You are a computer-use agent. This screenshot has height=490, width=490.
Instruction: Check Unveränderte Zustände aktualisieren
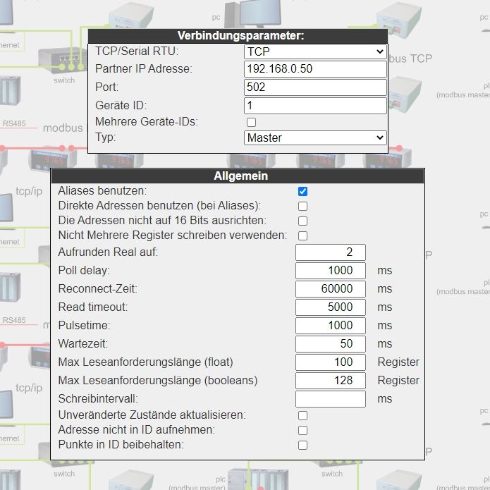click(x=302, y=416)
